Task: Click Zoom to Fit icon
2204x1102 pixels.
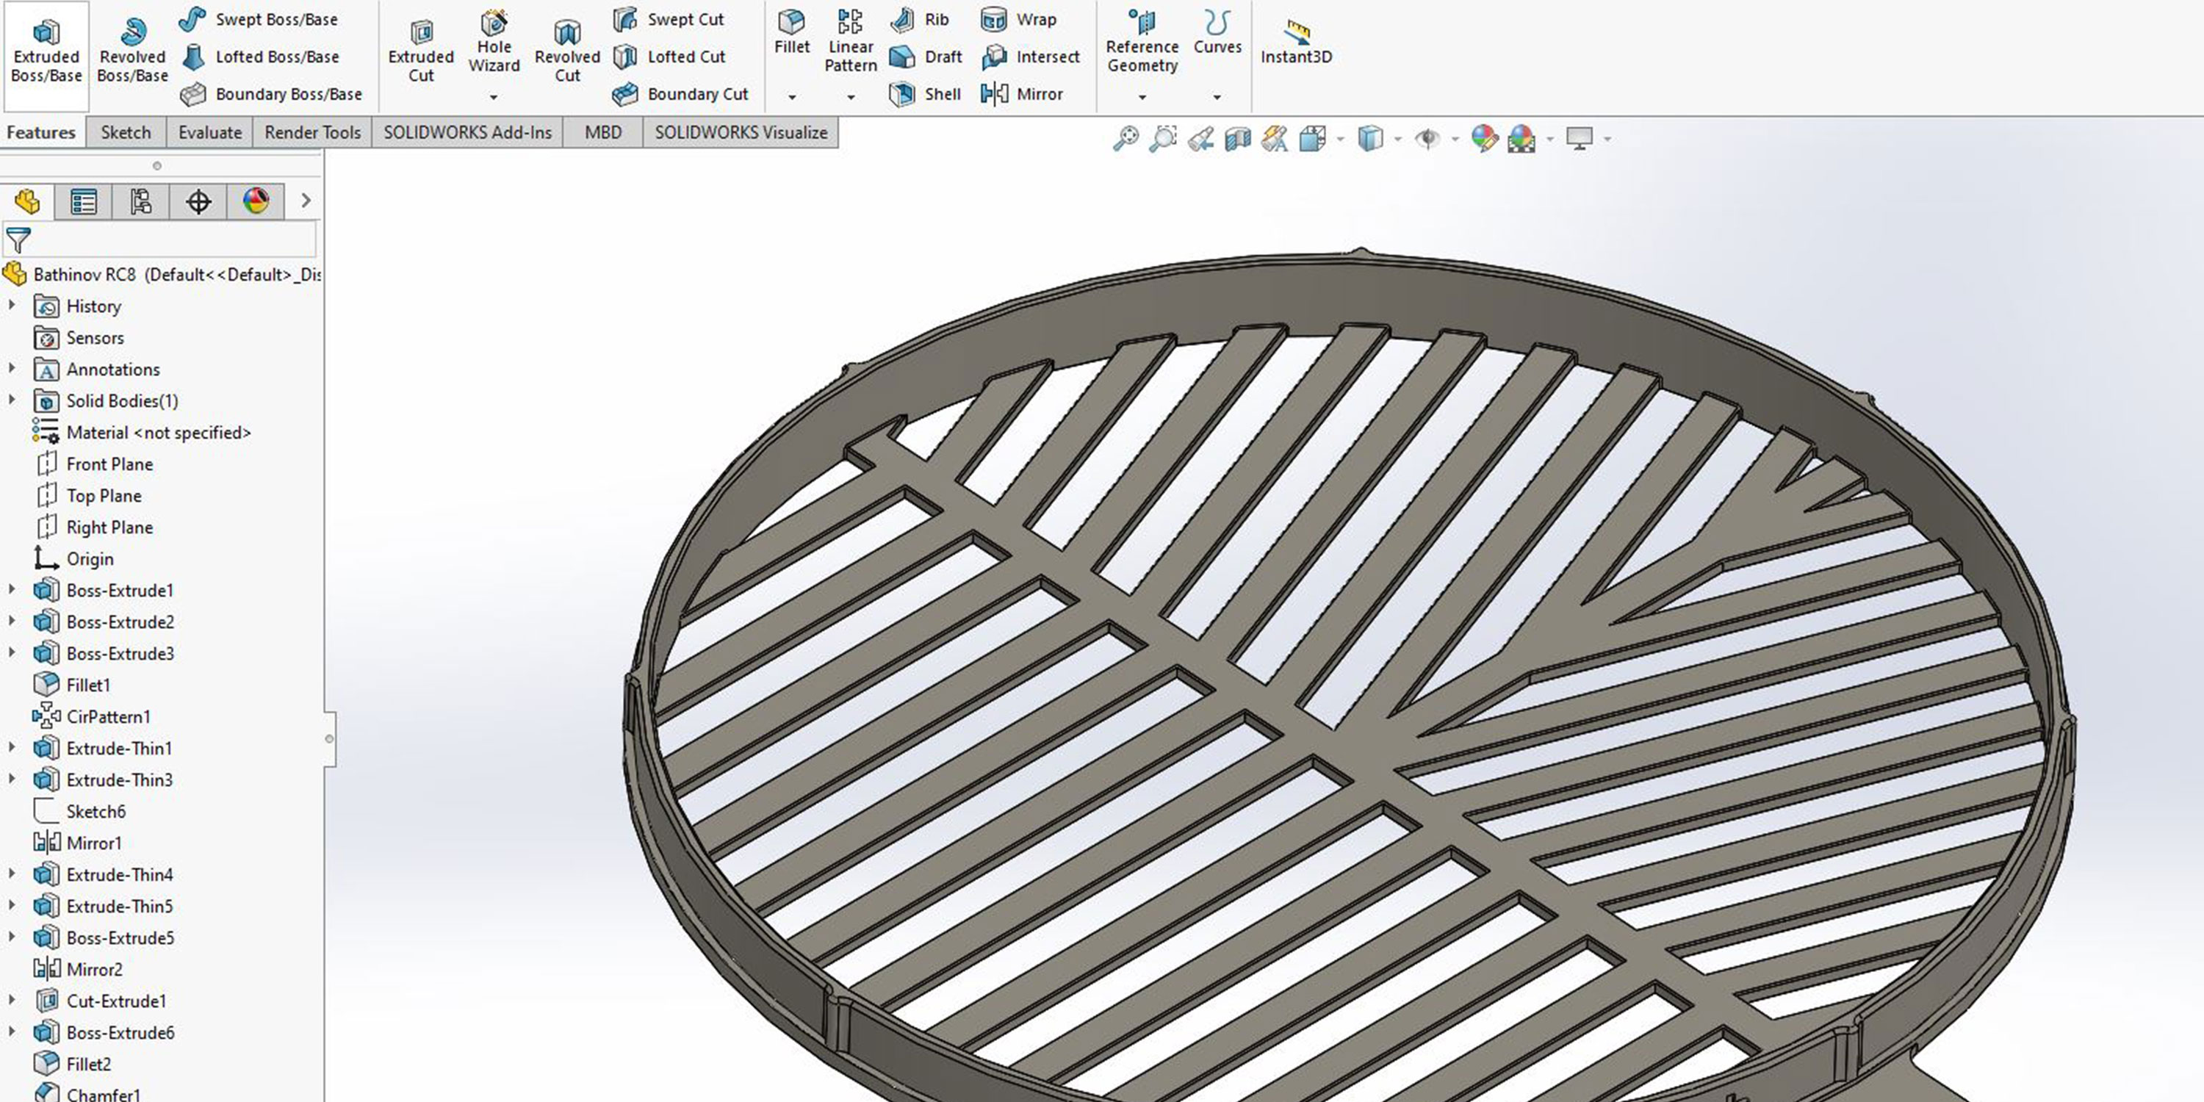Action: [1125, 139]
